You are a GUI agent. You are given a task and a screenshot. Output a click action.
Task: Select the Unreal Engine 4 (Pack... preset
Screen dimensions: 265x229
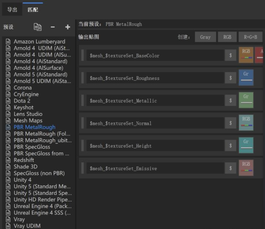[43, 206]
